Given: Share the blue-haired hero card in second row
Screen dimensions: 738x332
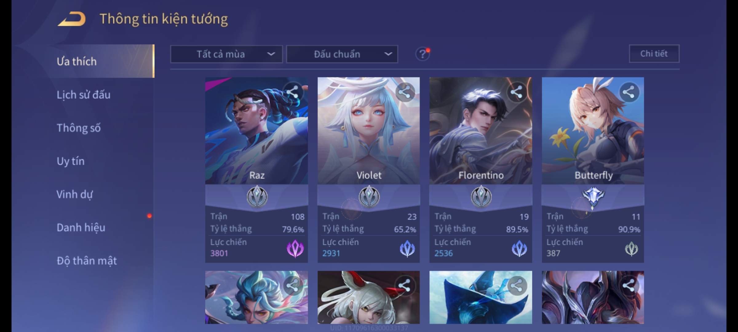Looking at the screenshot, I should 292,286.
